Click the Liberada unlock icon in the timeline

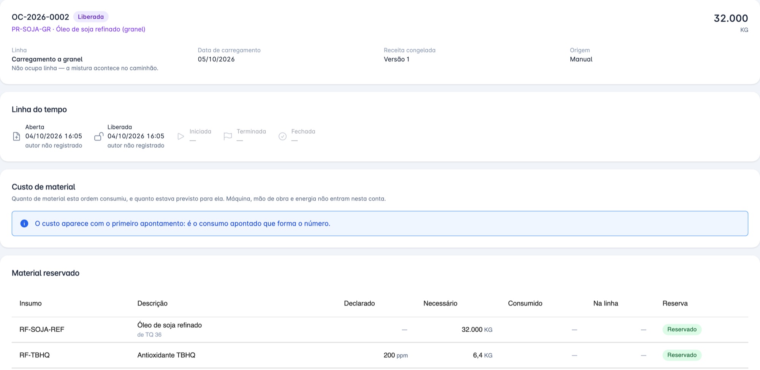[99, 136]
